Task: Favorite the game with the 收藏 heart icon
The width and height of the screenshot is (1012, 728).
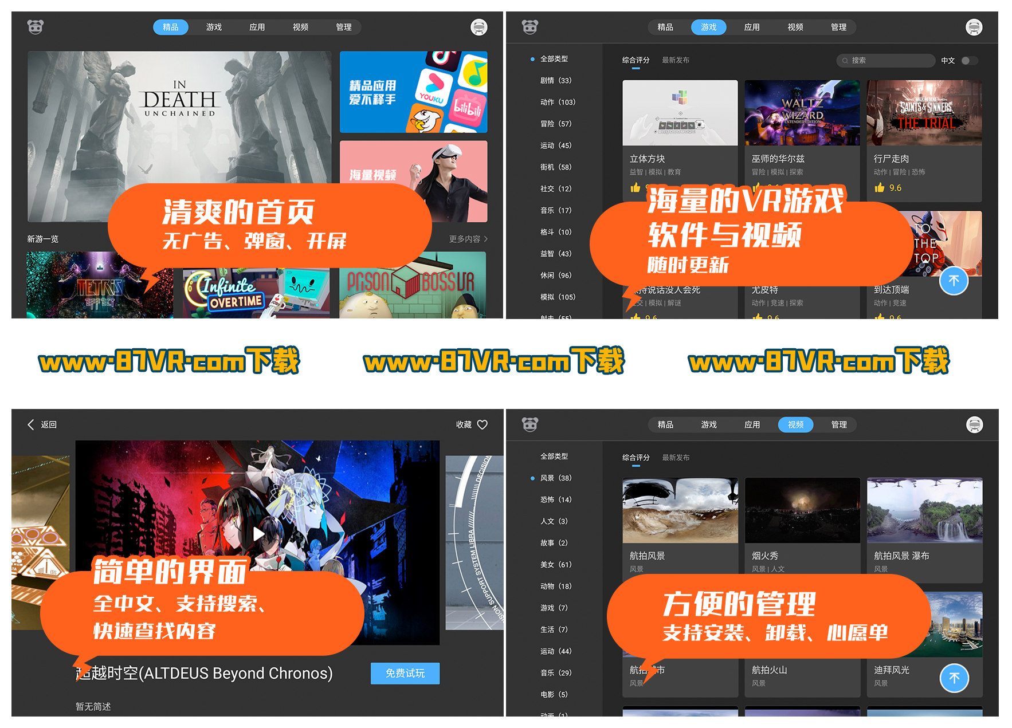Action: coord(483,424)
